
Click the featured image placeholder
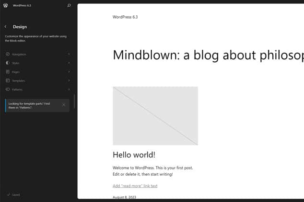pyautogui.click(x=155, y=116)
